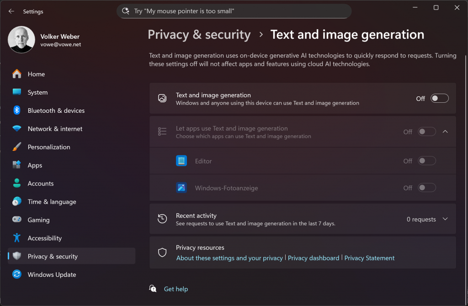This screenshot has height=306, width=468.
Task: Collapse the Let apps use section chevron
Action: [x=446, y=132]
